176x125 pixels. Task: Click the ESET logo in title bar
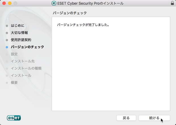[54, 3]
